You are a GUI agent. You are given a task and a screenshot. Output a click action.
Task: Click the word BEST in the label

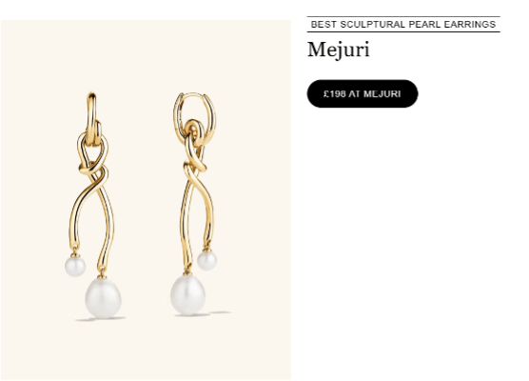323,25
